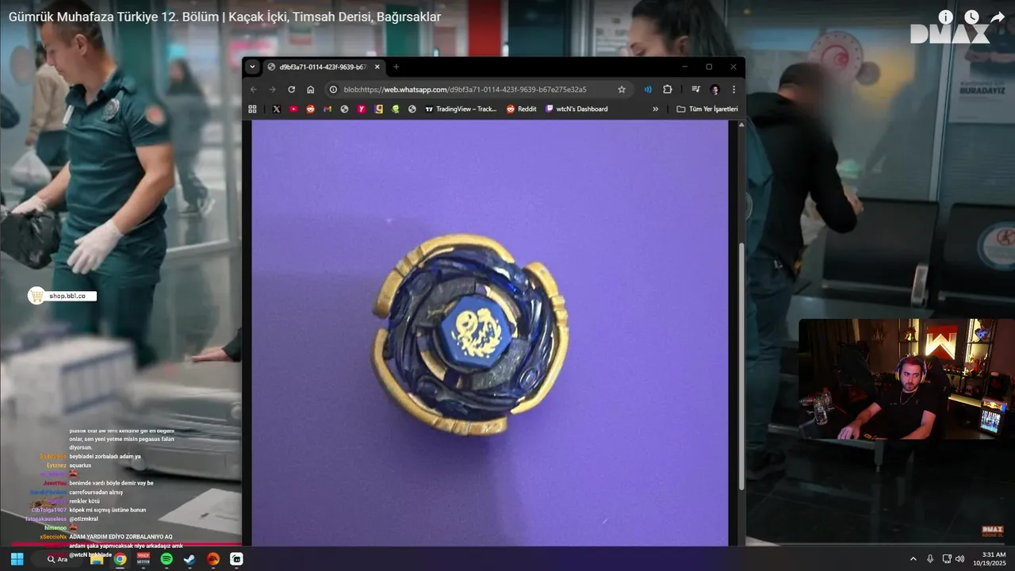Viewport: 1015px width, 571px height.
Task: Open the media control playlist icon
Action: point(695,90)
